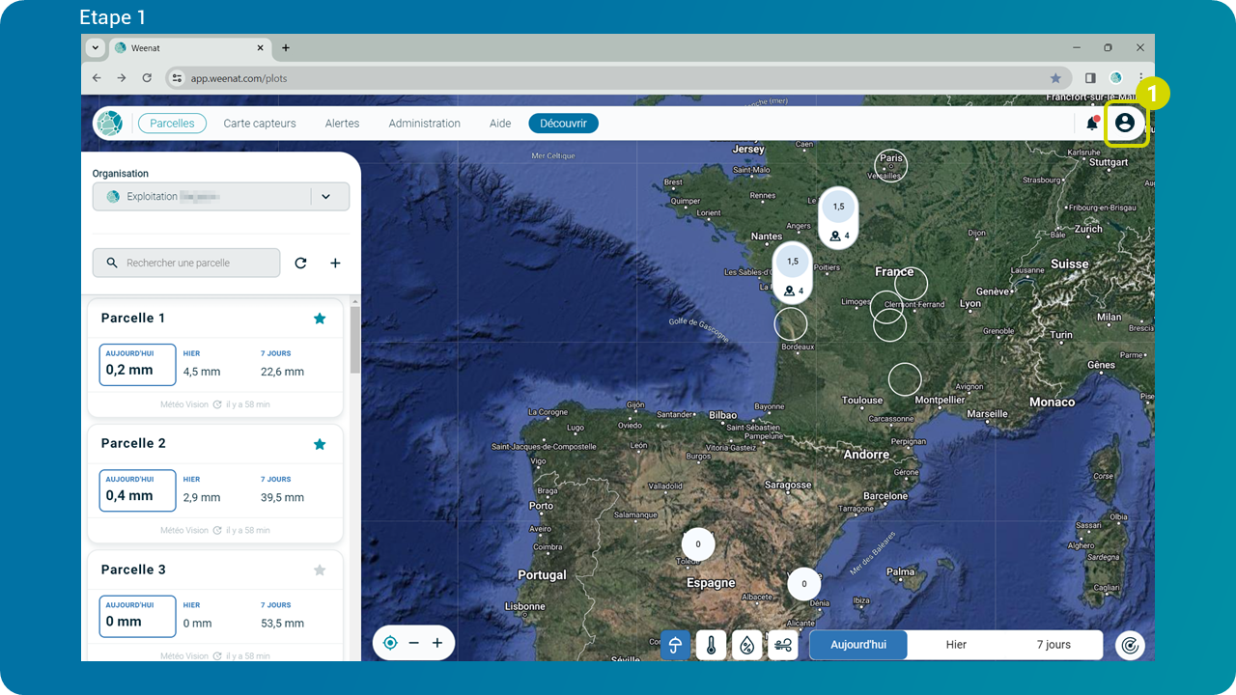This screenshot has width=1236, height=695.
Task: Click the address bar URL
Action: point(239,78)
